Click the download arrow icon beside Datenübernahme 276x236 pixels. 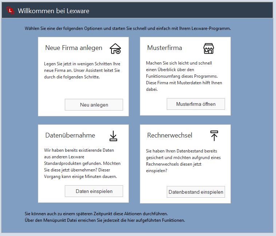click(113, 136)
